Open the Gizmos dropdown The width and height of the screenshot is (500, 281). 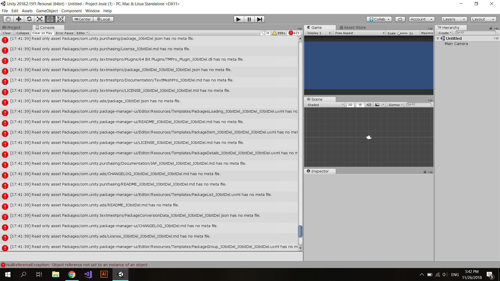coord(396,105)
